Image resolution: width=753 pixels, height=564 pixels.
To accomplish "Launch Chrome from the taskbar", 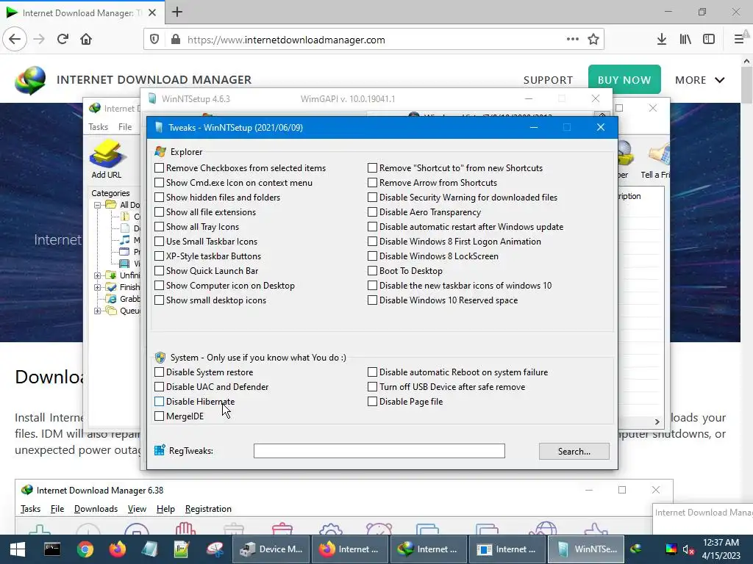I will [x=85, y=549].
